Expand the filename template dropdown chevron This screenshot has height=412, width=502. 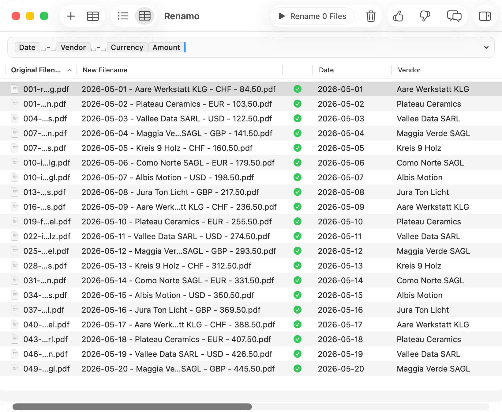pos(486,47)
